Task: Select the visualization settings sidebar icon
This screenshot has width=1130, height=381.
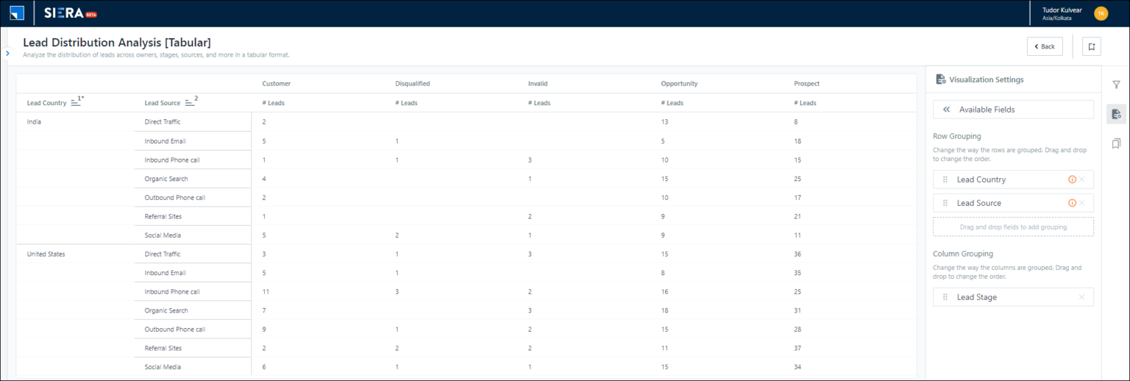Action: click(1115, 113)
